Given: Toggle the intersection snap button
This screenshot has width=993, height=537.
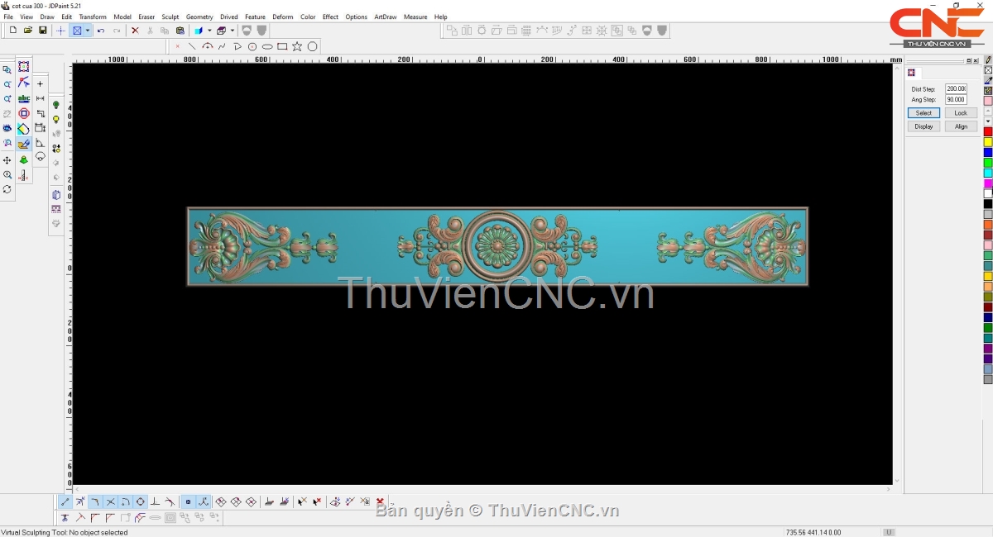Looking at the screenshot, I should [x=111, y=501].
